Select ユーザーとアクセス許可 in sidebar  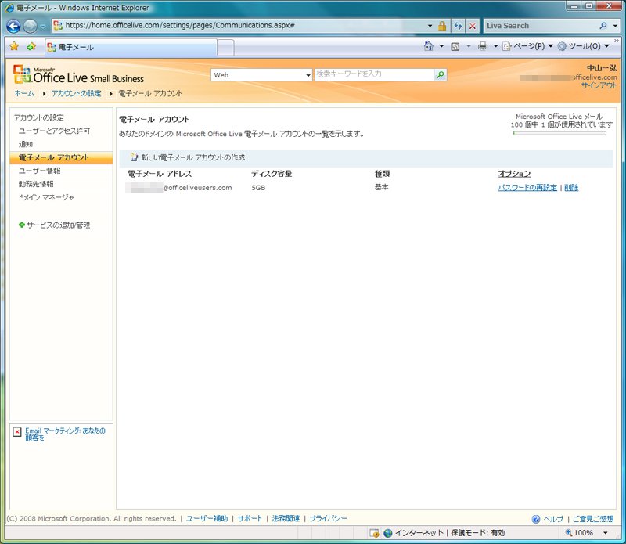point(54,131)
